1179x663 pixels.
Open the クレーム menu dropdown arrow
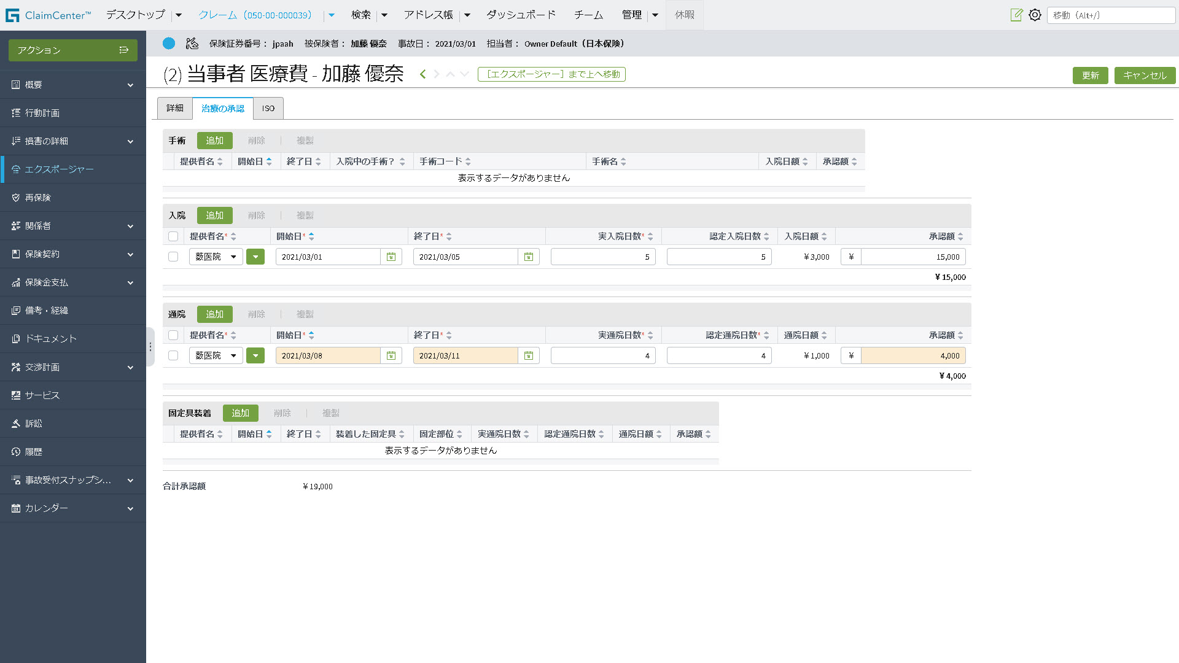[332, 15]
